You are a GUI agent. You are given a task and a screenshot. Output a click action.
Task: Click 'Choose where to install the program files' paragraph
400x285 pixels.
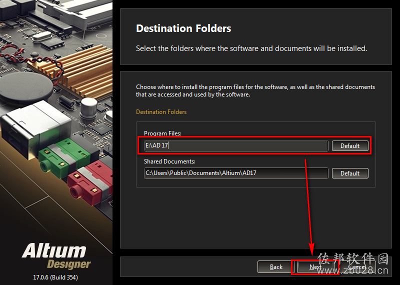coord(255,90)
